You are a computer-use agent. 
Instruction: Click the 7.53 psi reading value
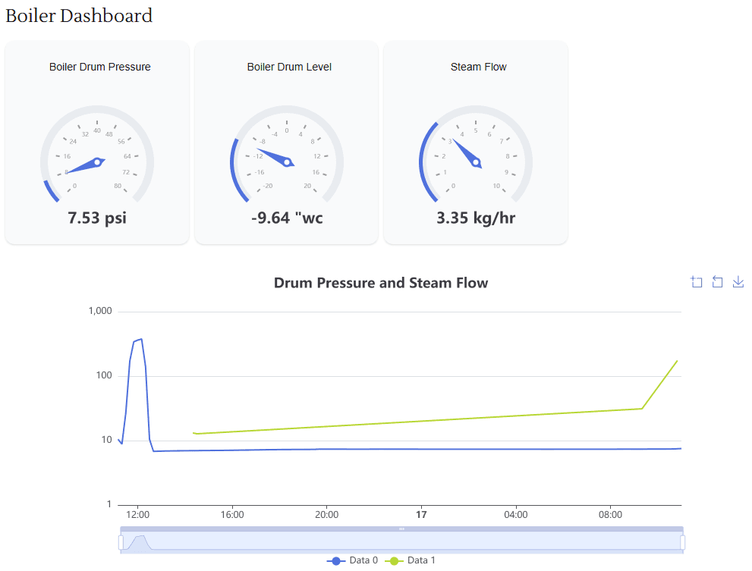click(96, 218)
